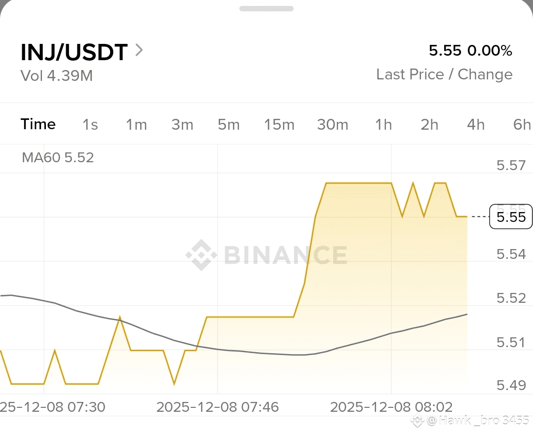Choose the 5m interval

(229, 125)
